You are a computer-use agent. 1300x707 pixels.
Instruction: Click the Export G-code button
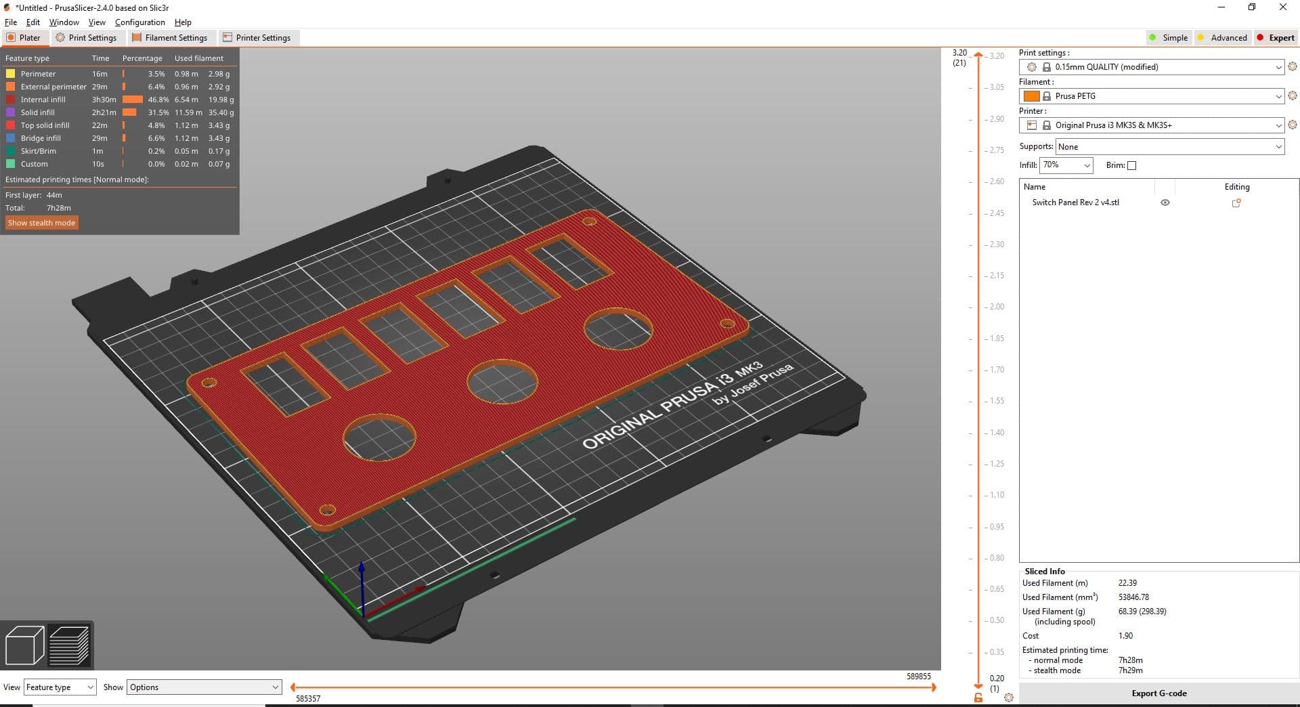[1159, 693]
